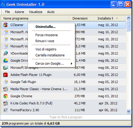Open the Azione menu
Image resolution: width=133 pixels, height=128 pixels.
click(19, 12)
